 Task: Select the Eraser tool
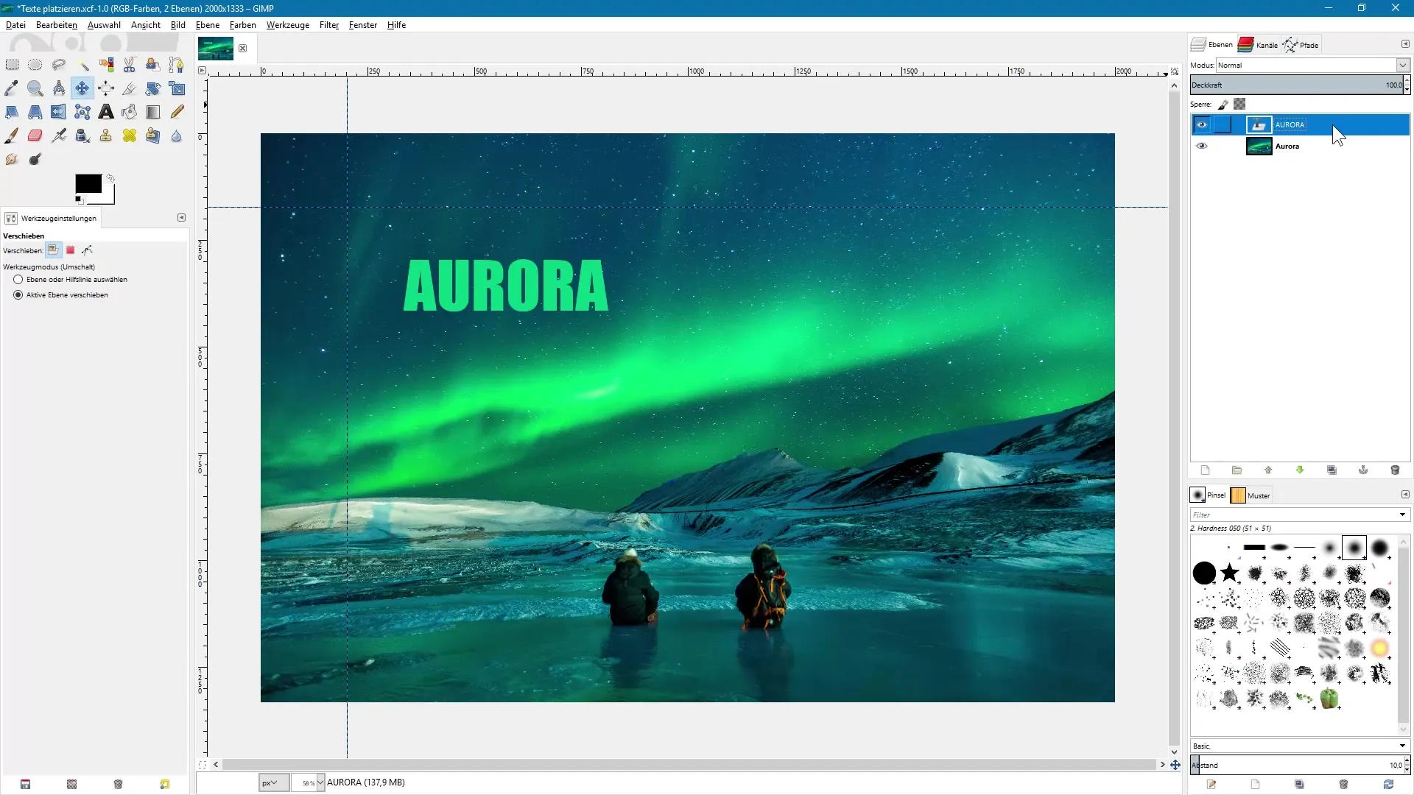(x=35, y=135)
